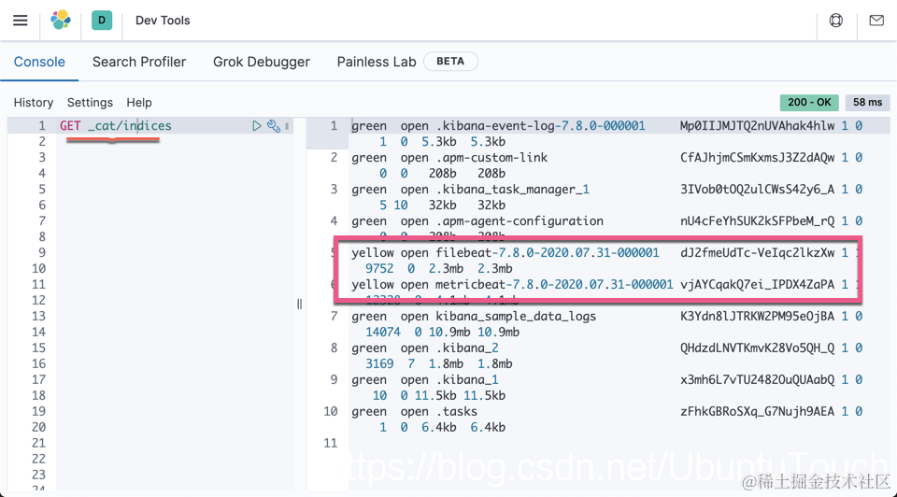Click the 3169 document count value
This screenshot has height=497, width=897.
[x=379, y=363]
